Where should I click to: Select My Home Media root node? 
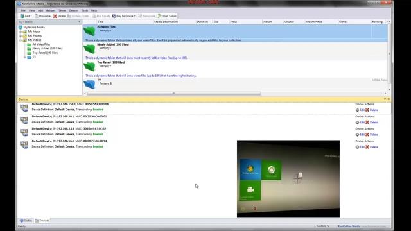coord(34,27)
